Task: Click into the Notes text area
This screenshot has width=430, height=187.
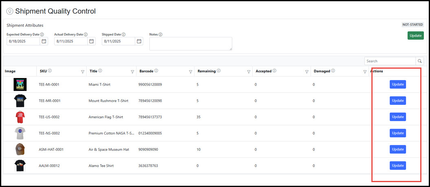Action: (x=191, y=43)
